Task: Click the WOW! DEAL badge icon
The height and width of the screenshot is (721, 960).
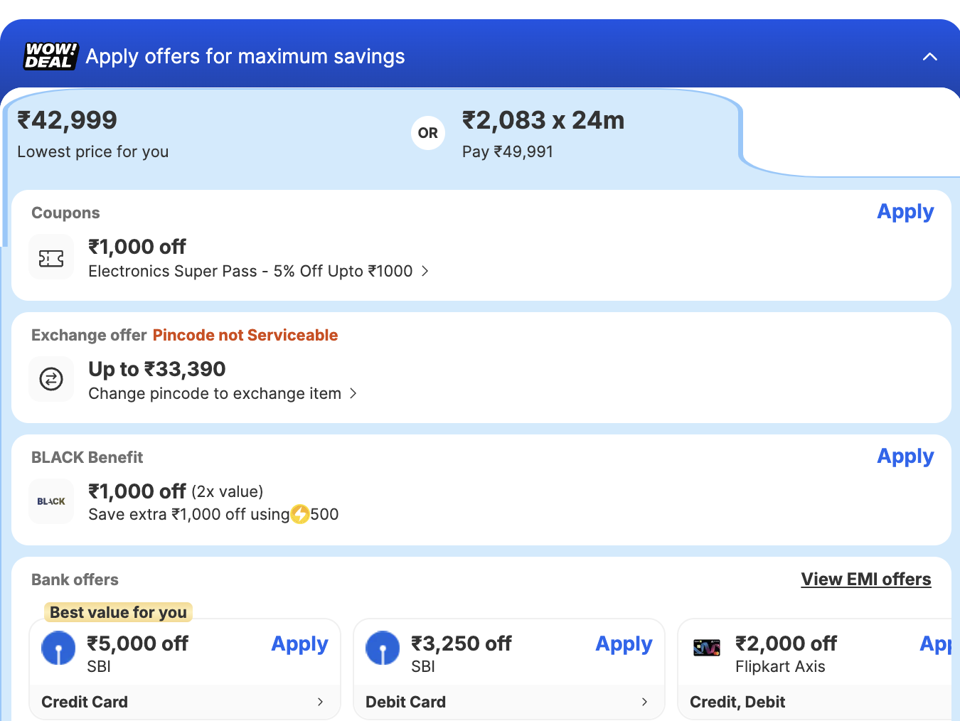Action: coord(50,56)
